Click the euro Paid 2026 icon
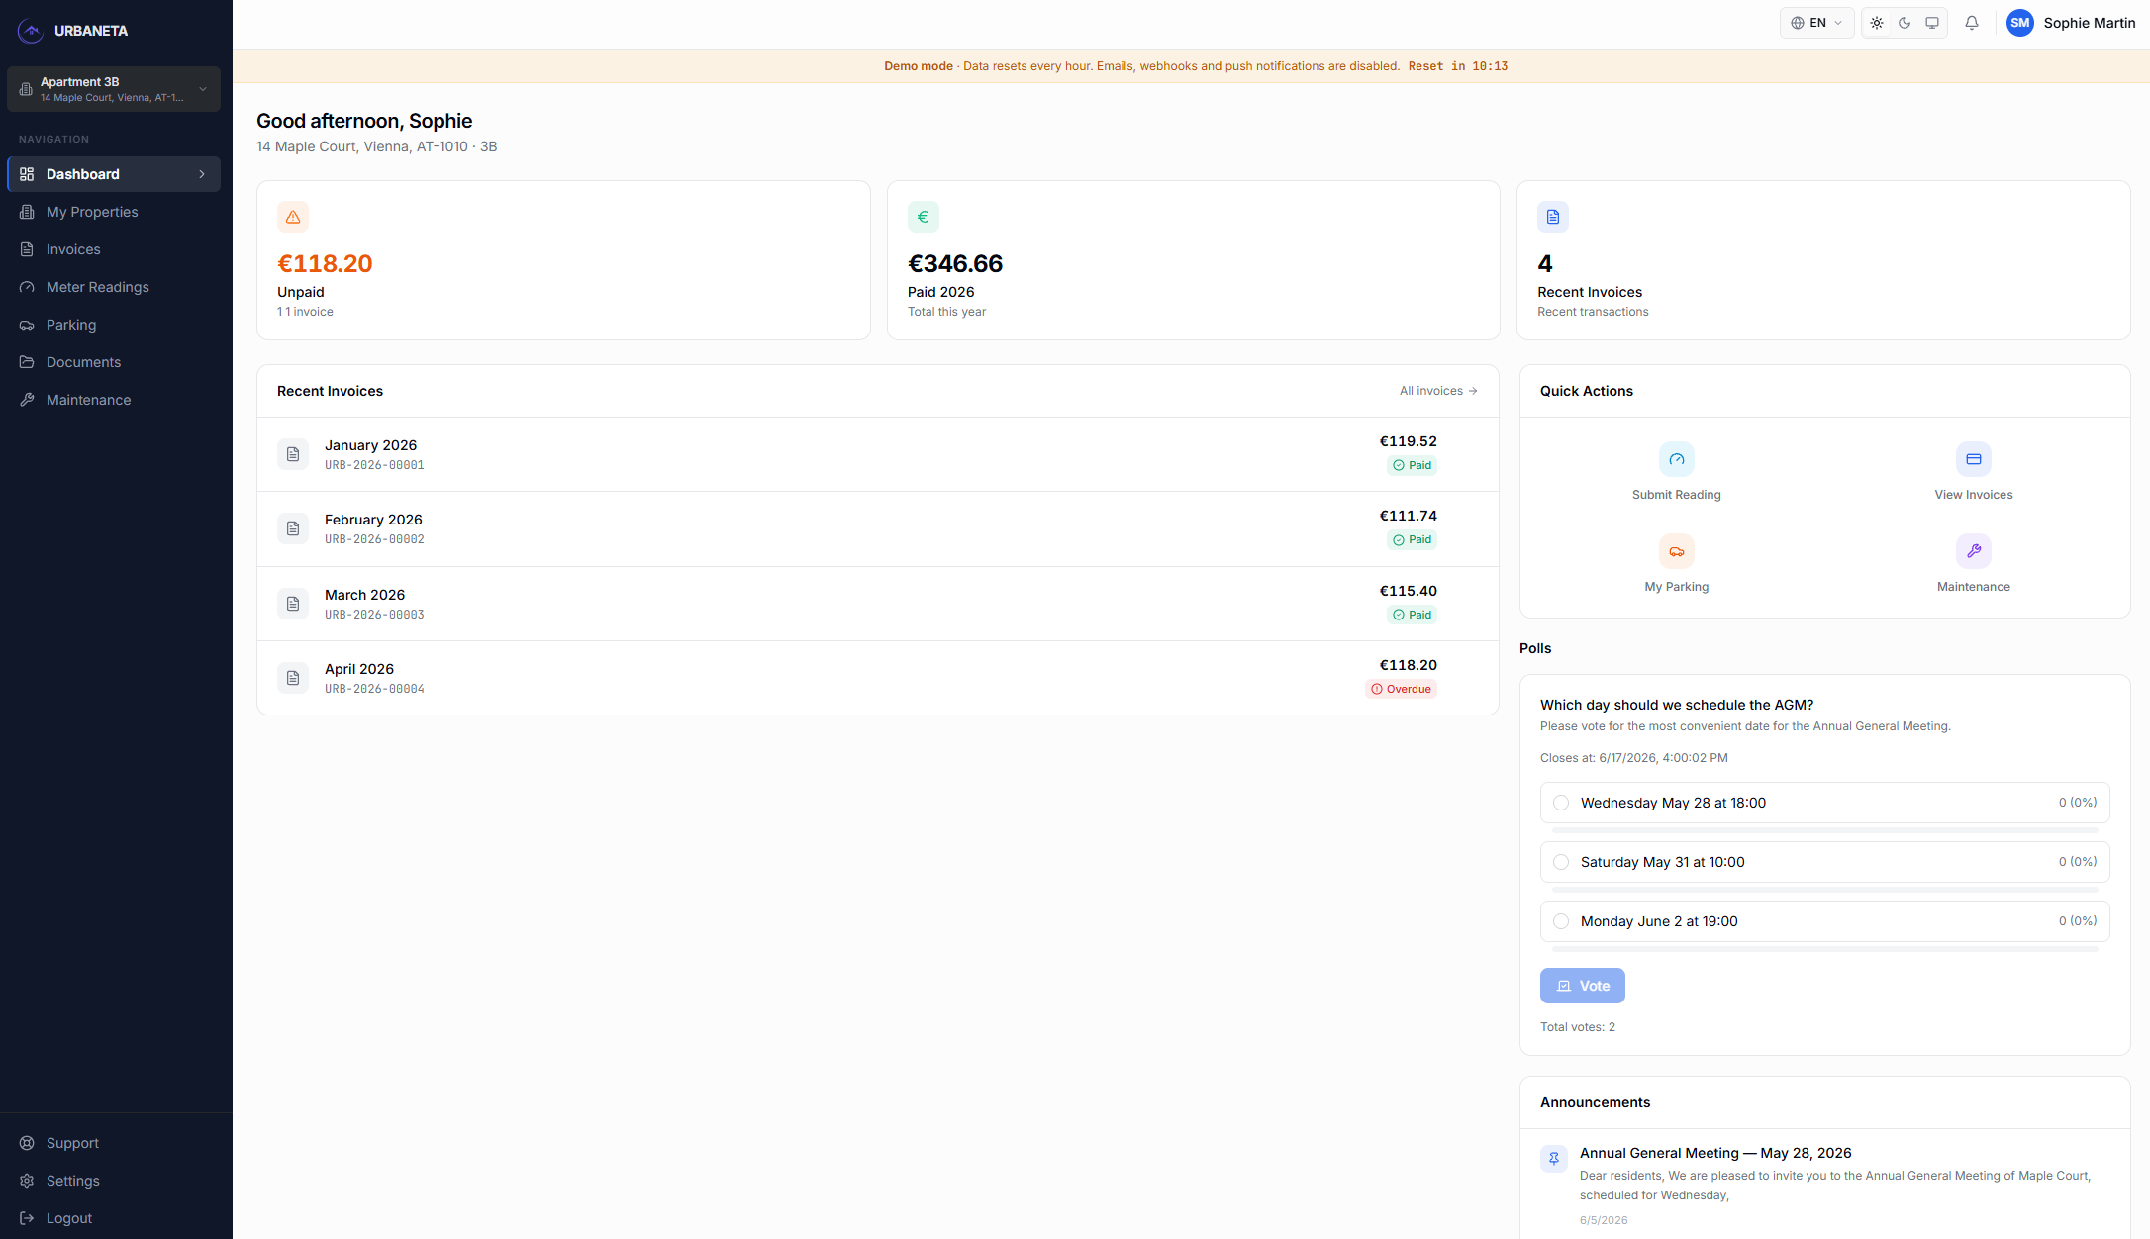The height and width of the screenshot is (1239, 2150). pyautogui.click(x=924, y=217)
